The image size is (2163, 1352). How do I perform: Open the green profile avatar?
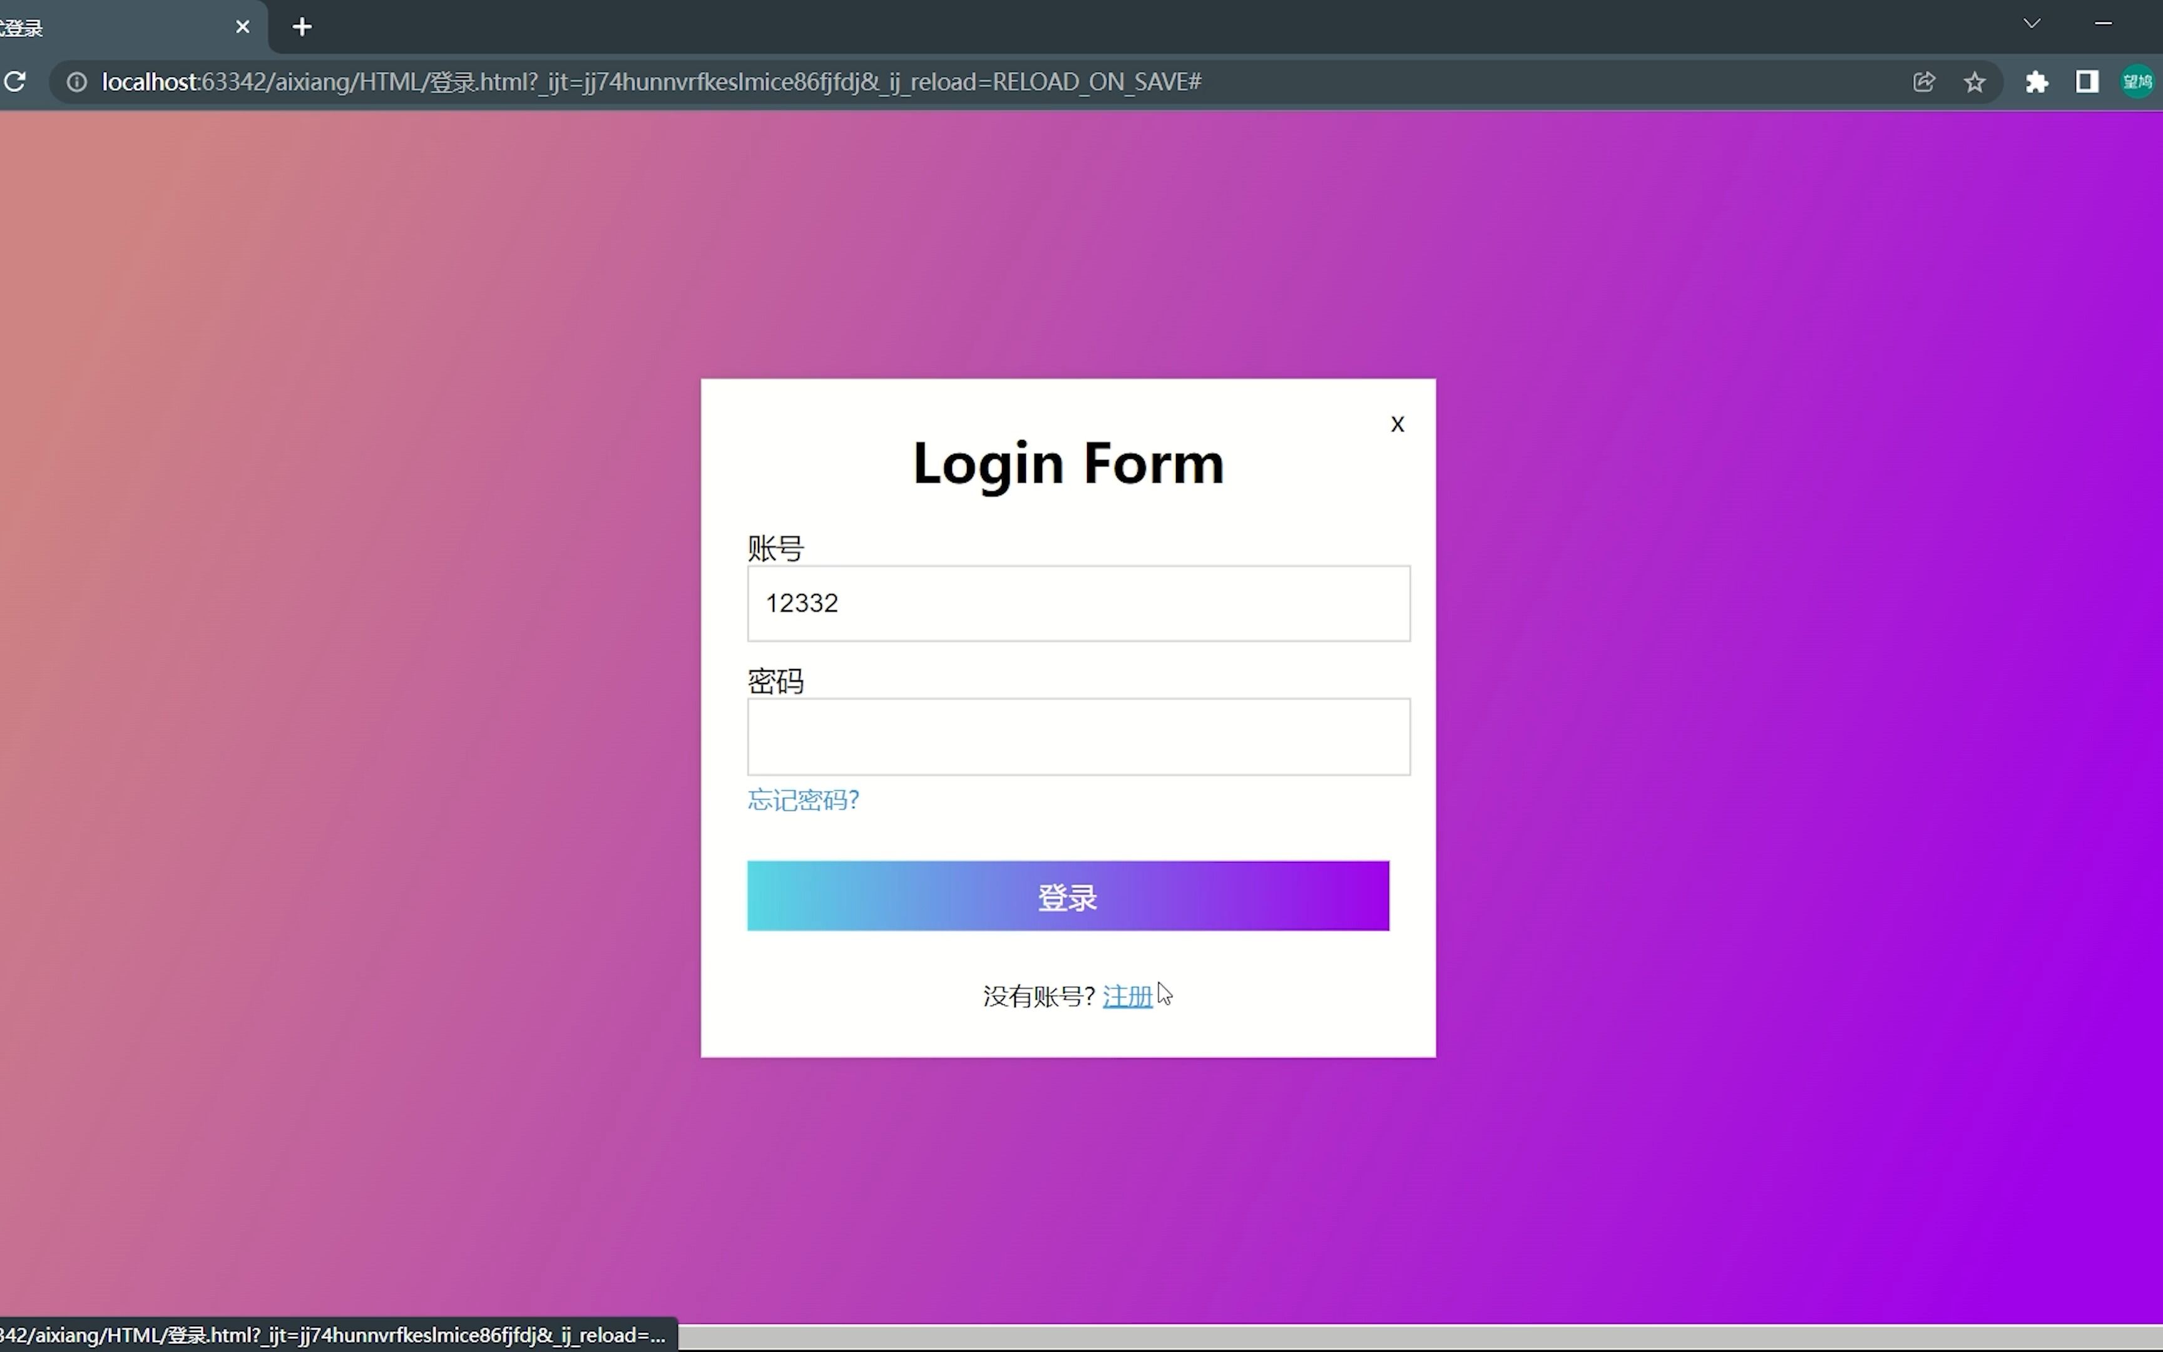tap(2137, 82)
